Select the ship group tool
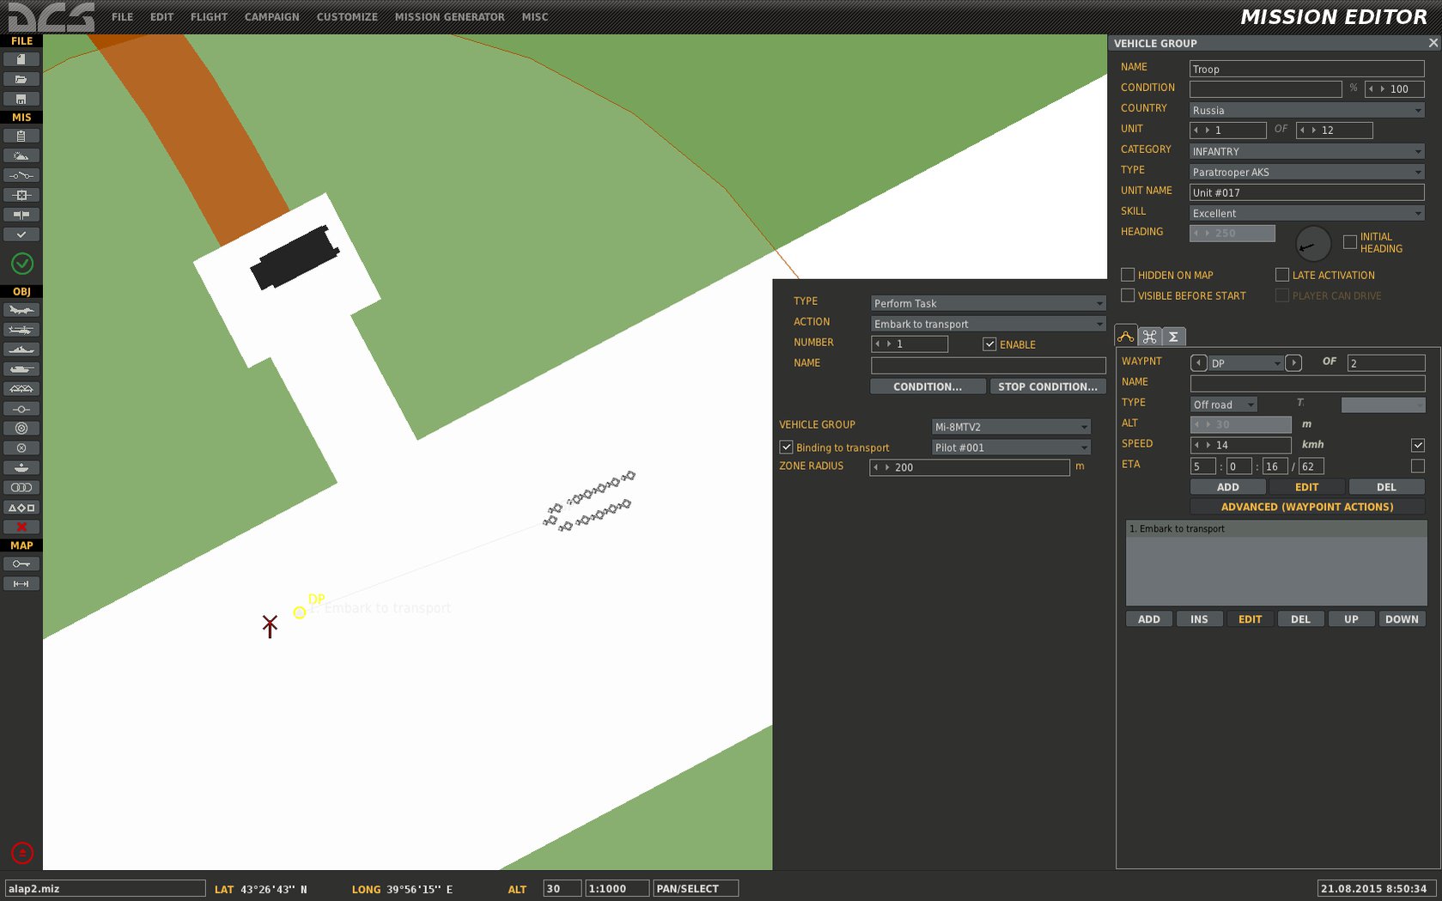Viewport: 1442px width, 901px height. [x=21, y=350]
